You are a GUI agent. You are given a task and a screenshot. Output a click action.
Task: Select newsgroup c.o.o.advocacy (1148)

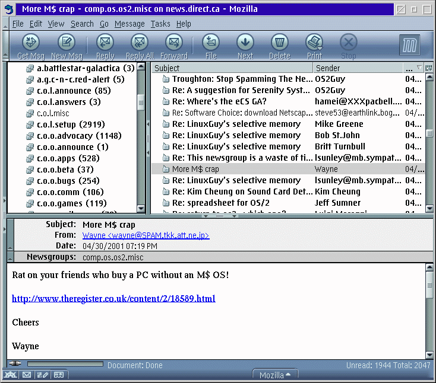click(79, 136)
